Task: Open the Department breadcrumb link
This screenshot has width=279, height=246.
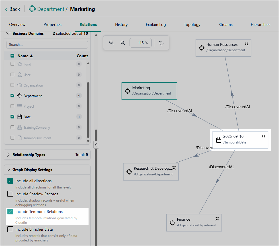Action: tap(51, 9)
